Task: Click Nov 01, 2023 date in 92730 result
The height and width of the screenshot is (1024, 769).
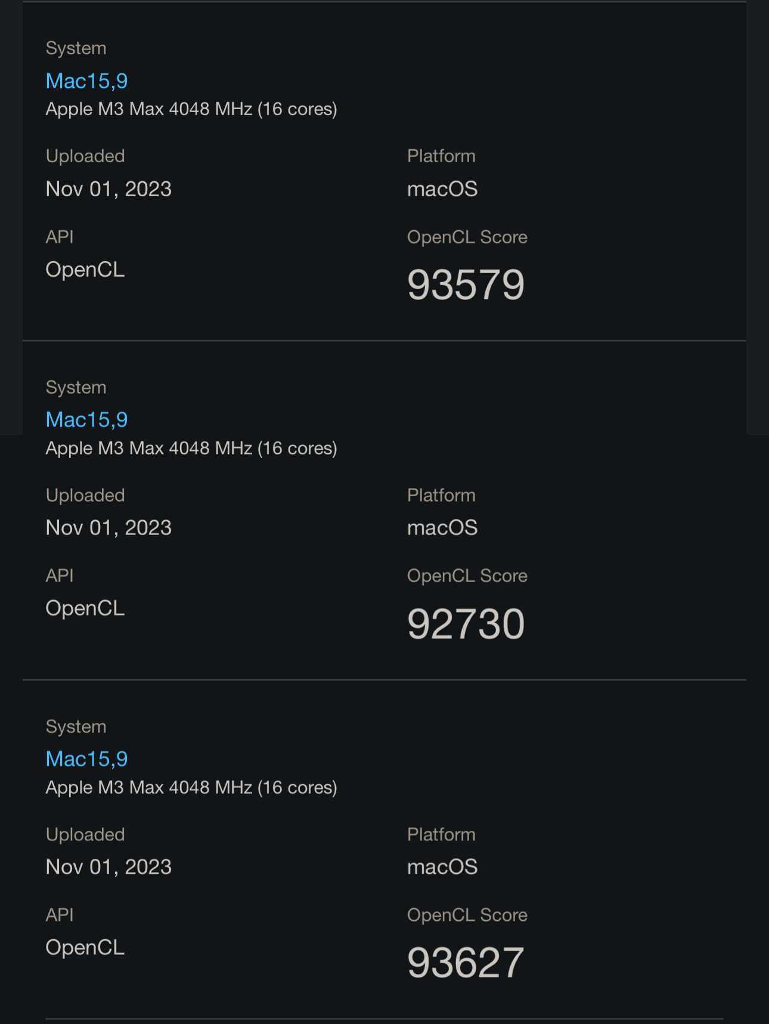Action: click(x=108, y=528)
